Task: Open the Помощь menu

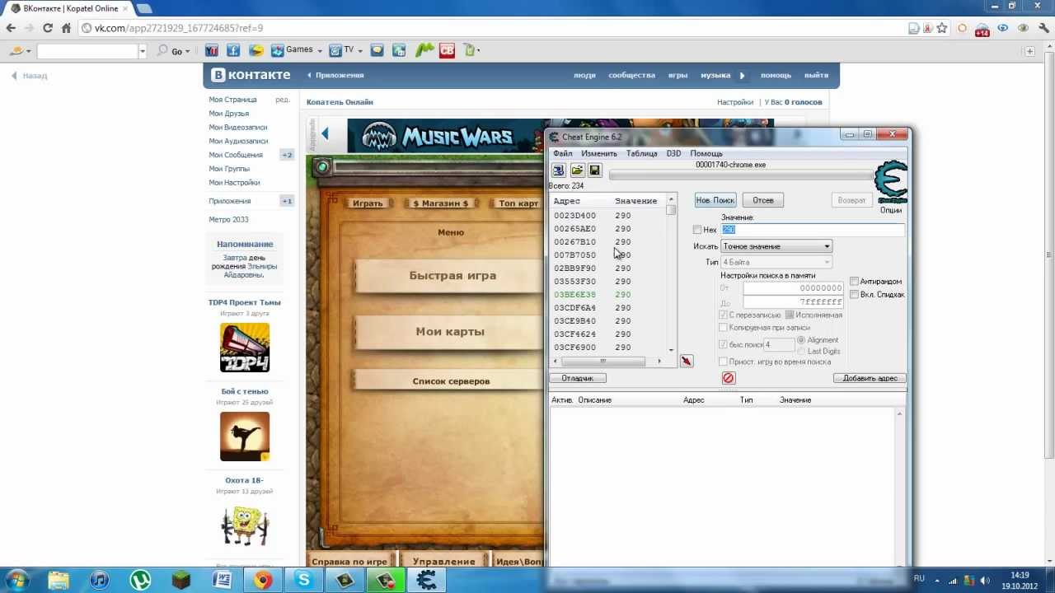Action: [x=706, y=153]
